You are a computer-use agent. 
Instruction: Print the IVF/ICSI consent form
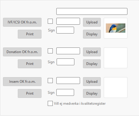click(x=30, y=34)
